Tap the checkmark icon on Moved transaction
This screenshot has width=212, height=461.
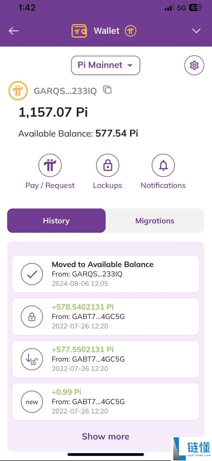tap(32, 274)
